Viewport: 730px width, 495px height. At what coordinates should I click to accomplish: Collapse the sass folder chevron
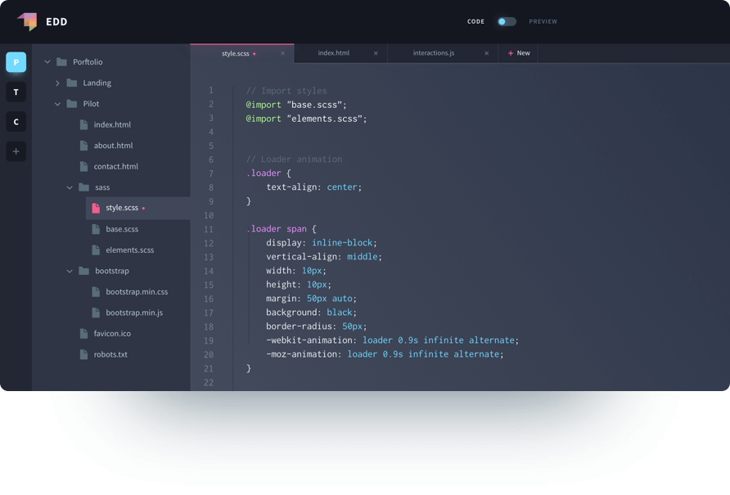pos(70,187)
